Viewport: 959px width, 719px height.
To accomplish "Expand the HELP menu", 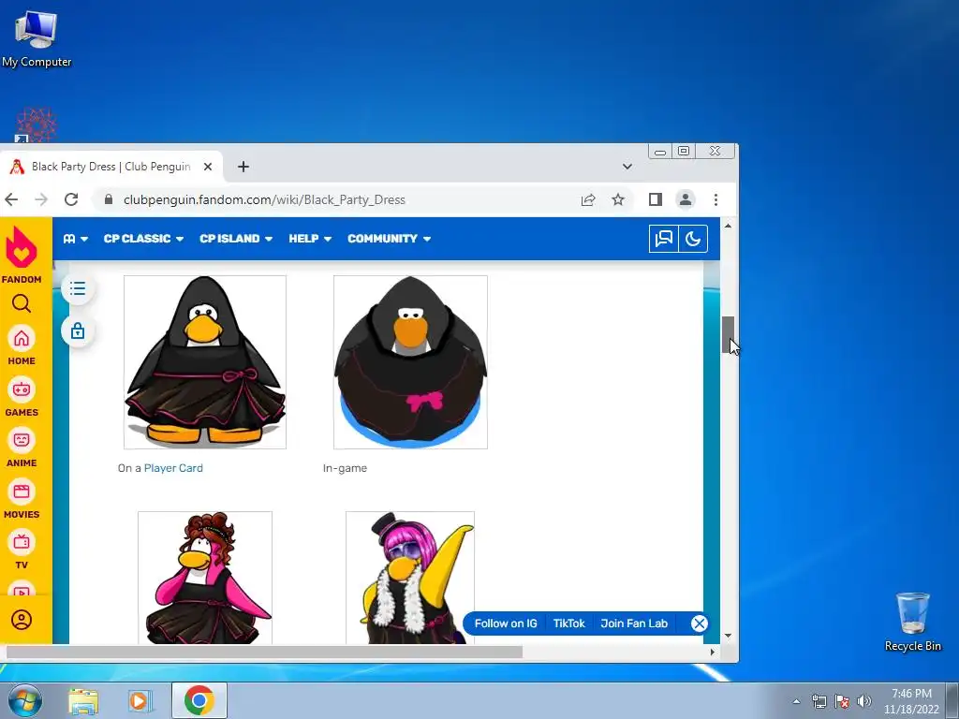I will click(x=310, y=239).
